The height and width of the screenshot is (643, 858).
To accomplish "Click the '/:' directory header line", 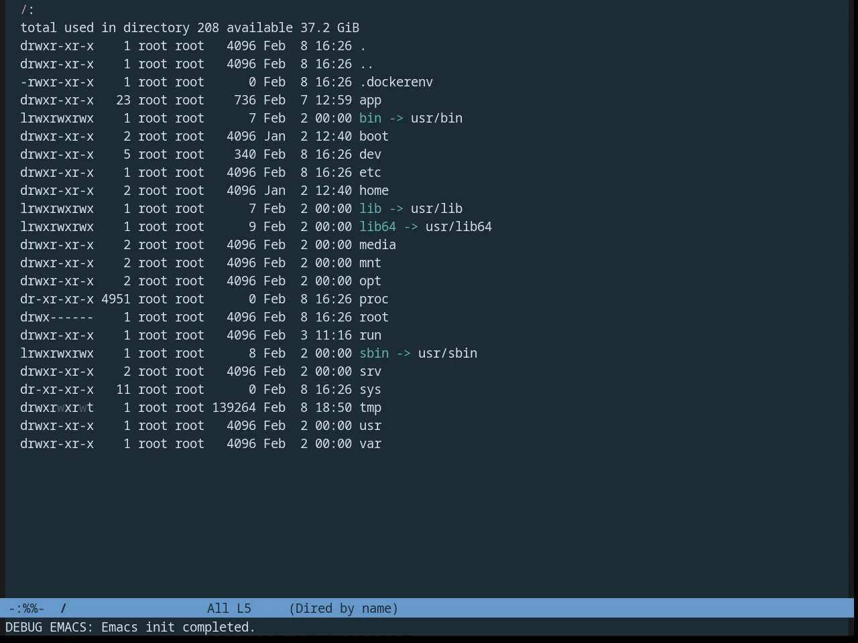I will click(27, 10).
